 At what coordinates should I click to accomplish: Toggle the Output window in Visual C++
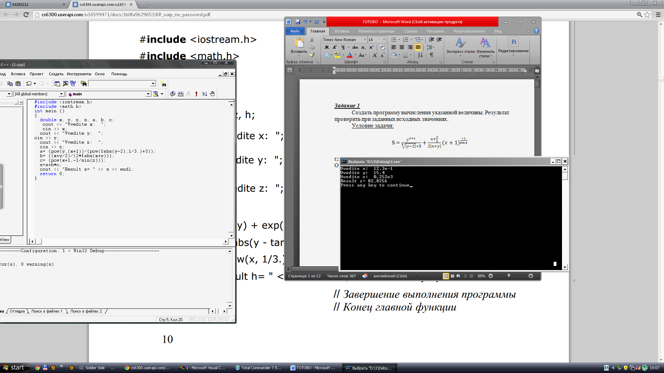(65, 84)
